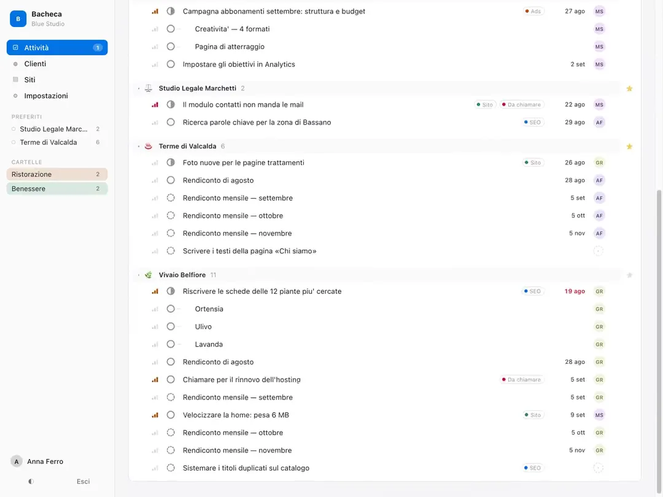Unstar the Studio Legale Marchetti group
Image resolution: width=663 pixels, height=497 pixels.
point(629,89)
